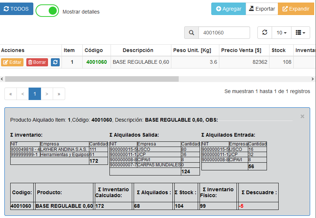Open the column visibility list dropdown

tap(300, 33)
